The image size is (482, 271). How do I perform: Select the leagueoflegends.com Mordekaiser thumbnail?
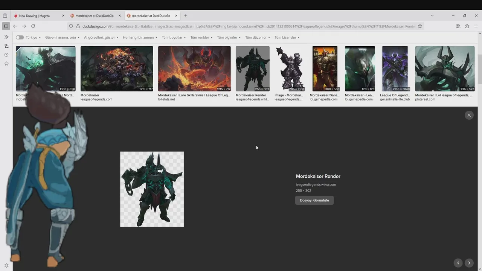coord(117,69)
